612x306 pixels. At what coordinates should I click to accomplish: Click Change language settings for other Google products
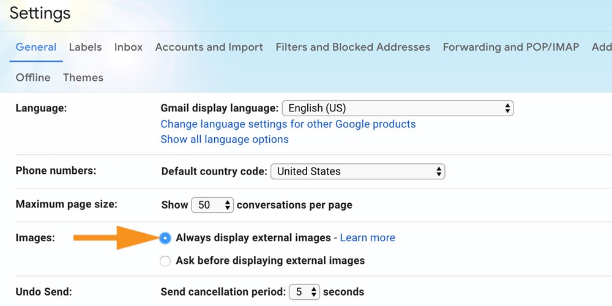pos(288,124)
